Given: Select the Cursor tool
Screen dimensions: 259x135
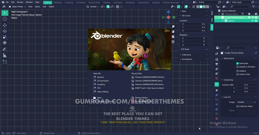Looking at the screenshot, I should (x=5, y=19).
